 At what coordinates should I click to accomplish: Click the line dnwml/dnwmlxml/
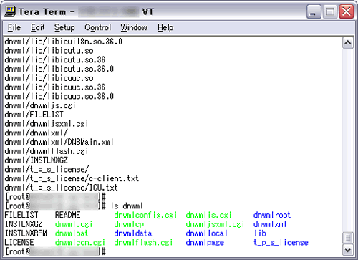37,133
